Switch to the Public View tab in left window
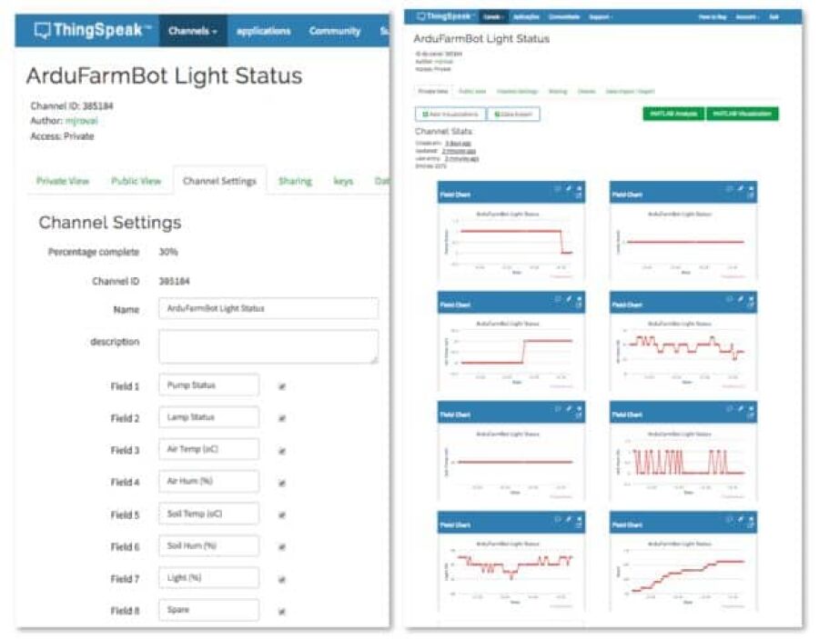Viewport: 819px width, 639px height. click(x=136, y=181)
